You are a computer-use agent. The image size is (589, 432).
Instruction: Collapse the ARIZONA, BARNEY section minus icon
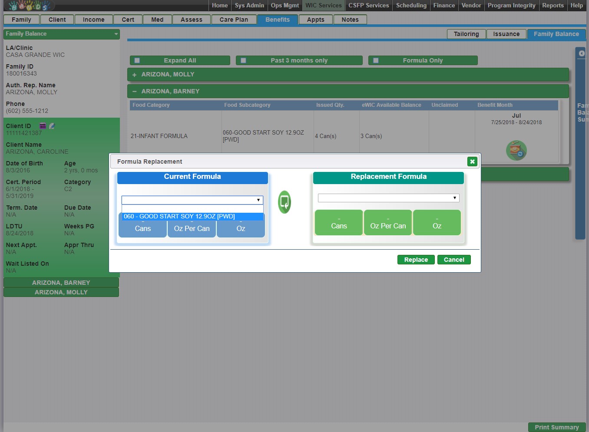(134, 92)
